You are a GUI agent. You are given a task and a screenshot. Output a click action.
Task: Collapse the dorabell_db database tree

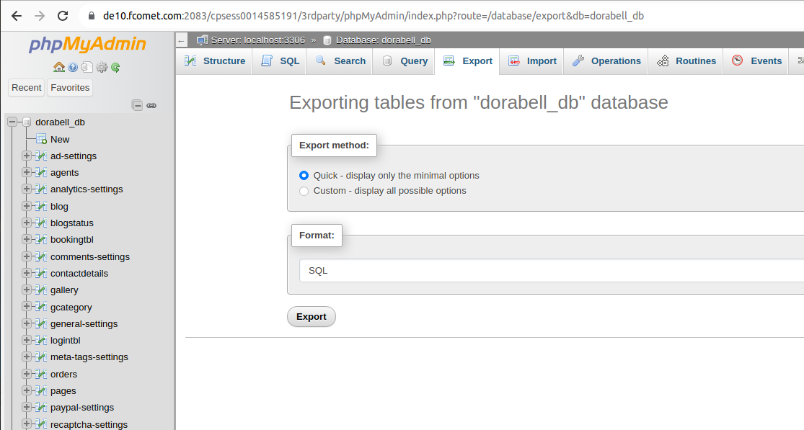[12, 122]
